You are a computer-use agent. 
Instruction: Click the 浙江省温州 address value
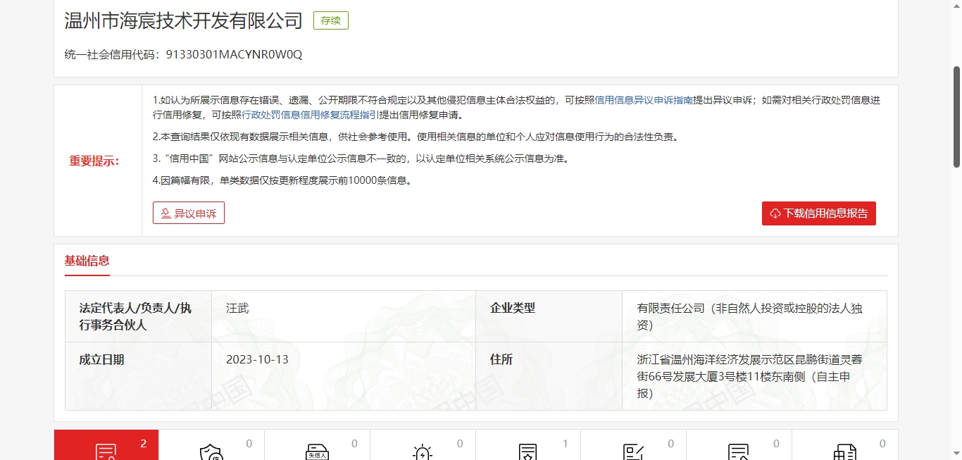(x=750, y=376)
